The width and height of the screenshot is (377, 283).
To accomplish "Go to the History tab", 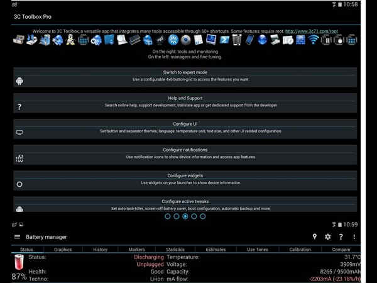I will click(x=100, y=250).
